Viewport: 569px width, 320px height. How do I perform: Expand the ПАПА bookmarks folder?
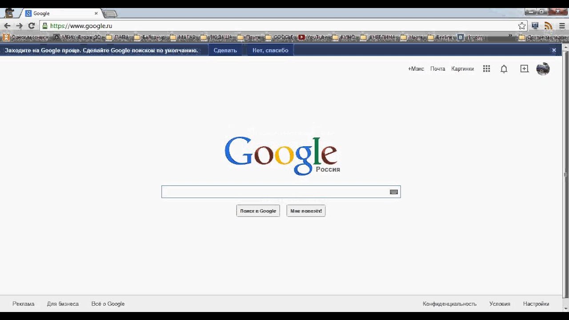(x=118, y=37)
